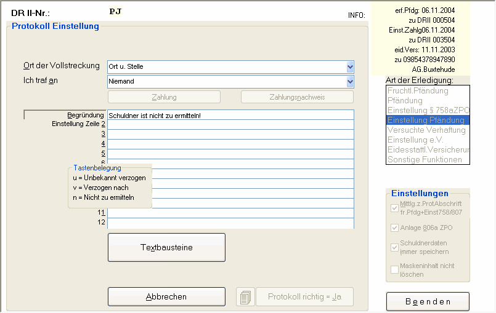Click the Begründung text field

coord(230,115)
